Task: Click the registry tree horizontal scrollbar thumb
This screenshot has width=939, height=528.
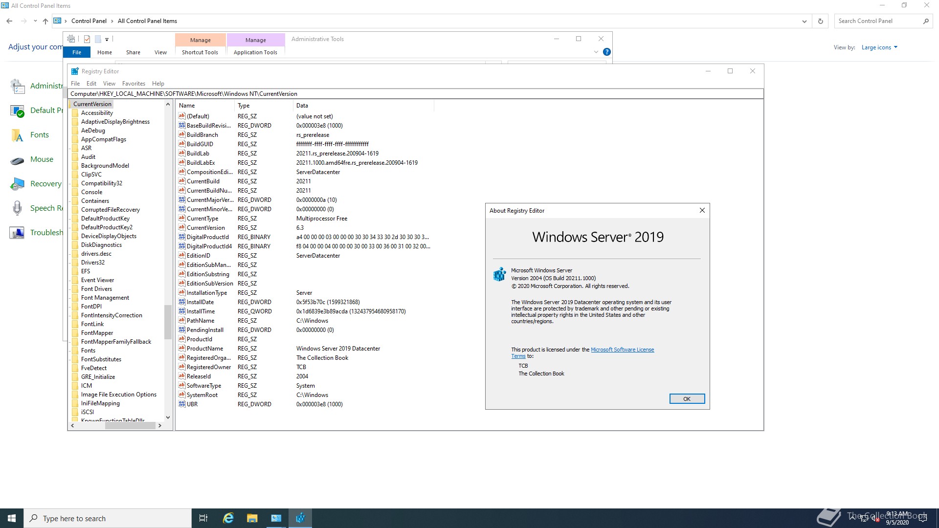Action: point(130,426)
